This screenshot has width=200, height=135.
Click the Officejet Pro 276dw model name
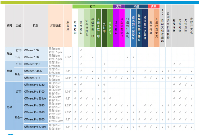(35, 127)
